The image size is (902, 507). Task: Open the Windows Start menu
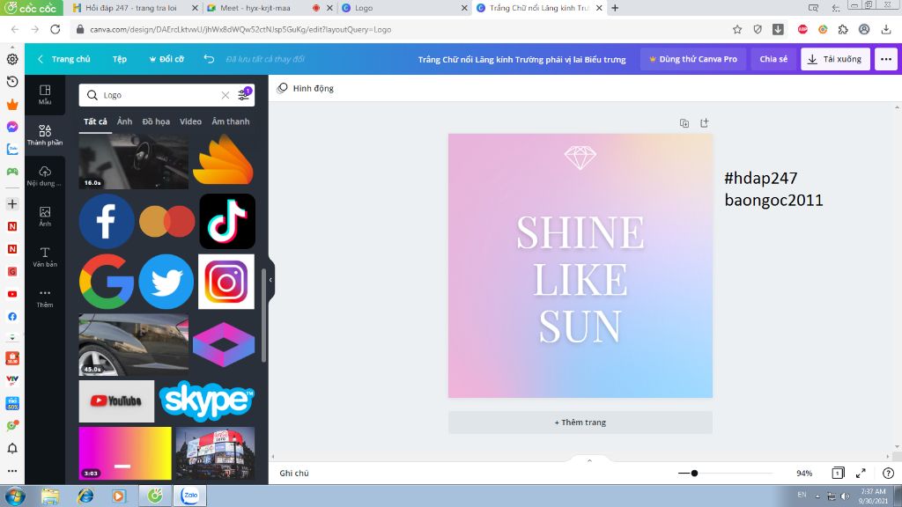coord(14,496)
